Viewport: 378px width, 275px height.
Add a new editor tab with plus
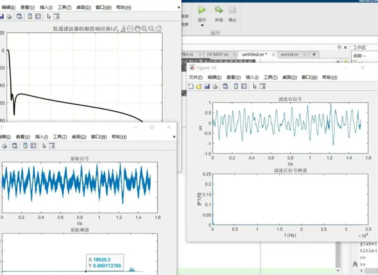pos(314,54)
